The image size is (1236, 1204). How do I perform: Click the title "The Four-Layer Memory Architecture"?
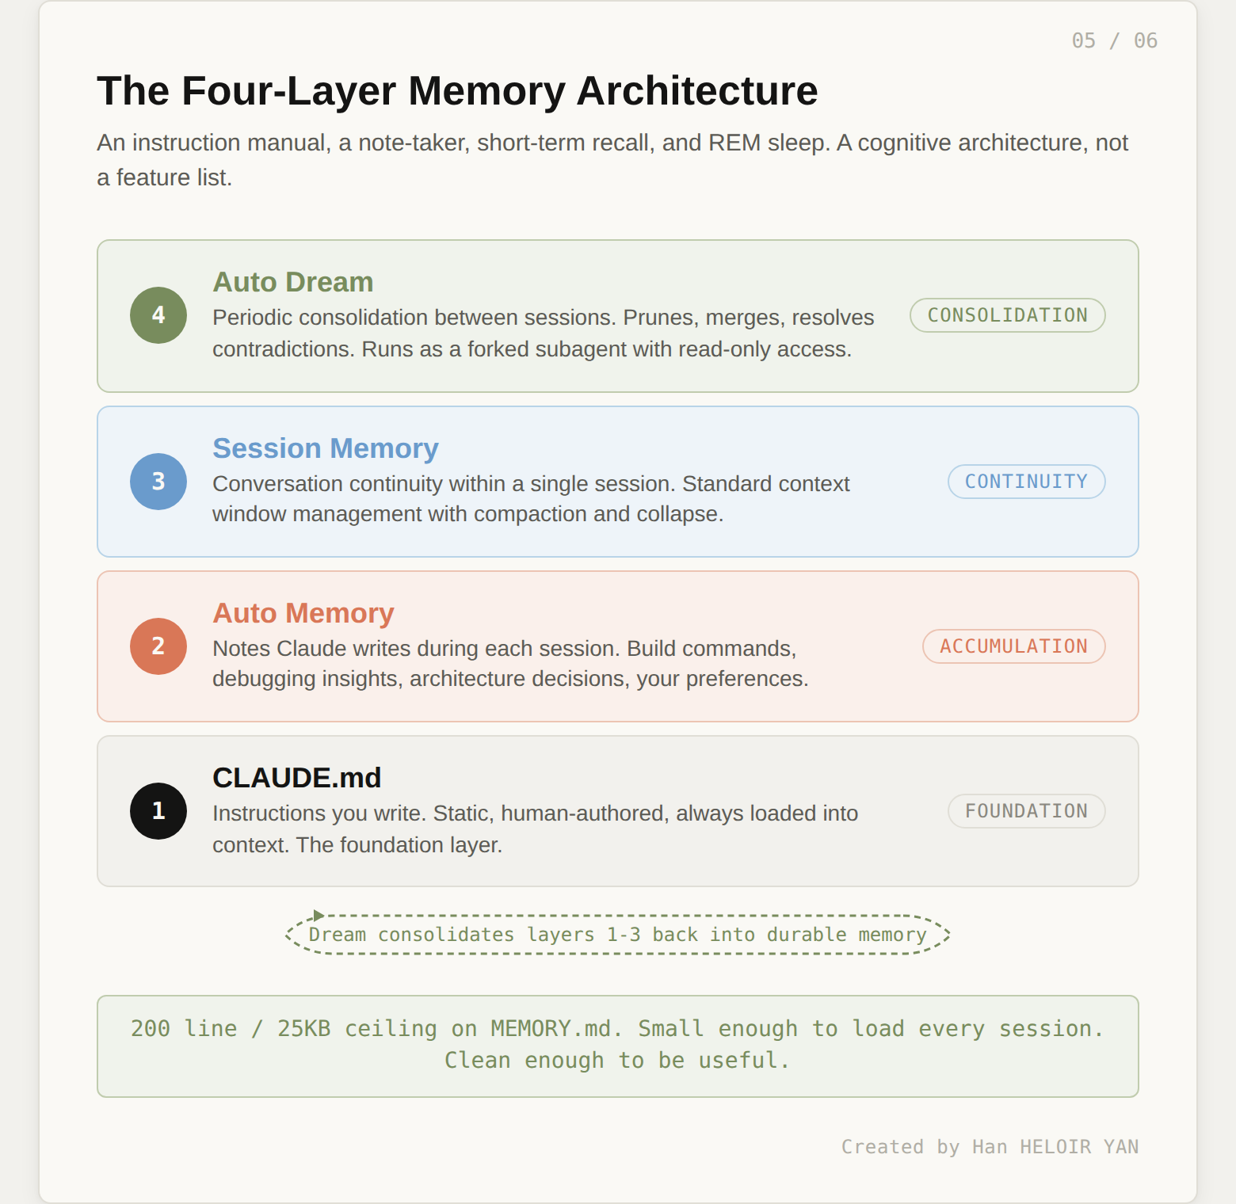pos(457,90)
